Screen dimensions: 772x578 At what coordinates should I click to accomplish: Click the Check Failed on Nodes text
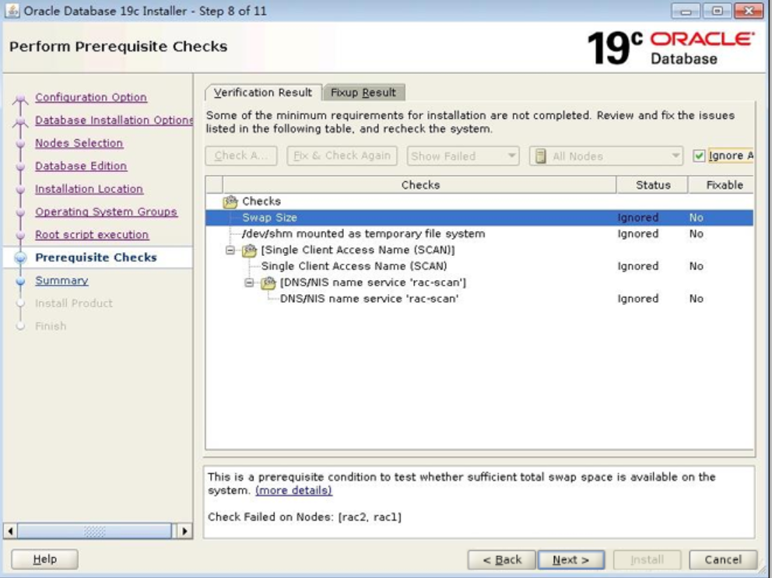pos(304,517)
